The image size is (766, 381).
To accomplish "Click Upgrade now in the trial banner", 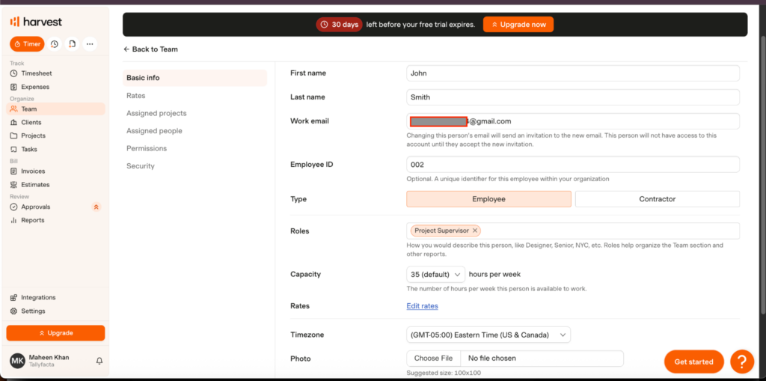I will coord(518,25).
